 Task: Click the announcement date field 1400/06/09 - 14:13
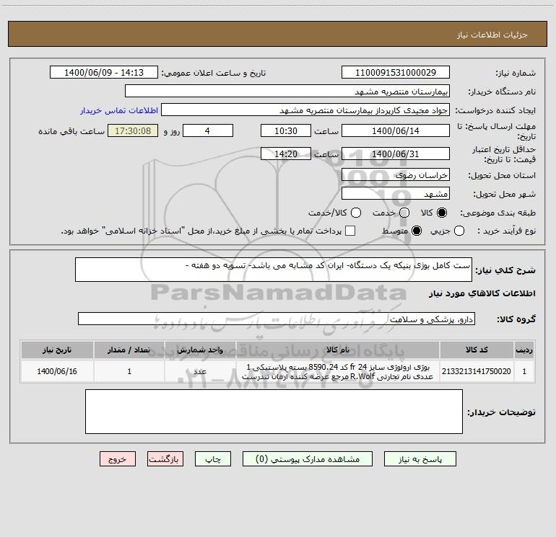(x=104, y=72)
